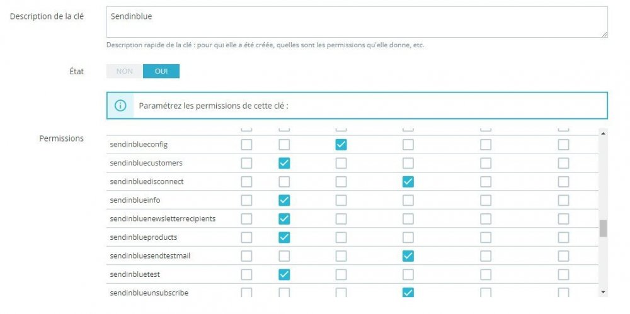Edit the Description de la clé field
This screenshot has height=314, width=630.
(357, 23)
